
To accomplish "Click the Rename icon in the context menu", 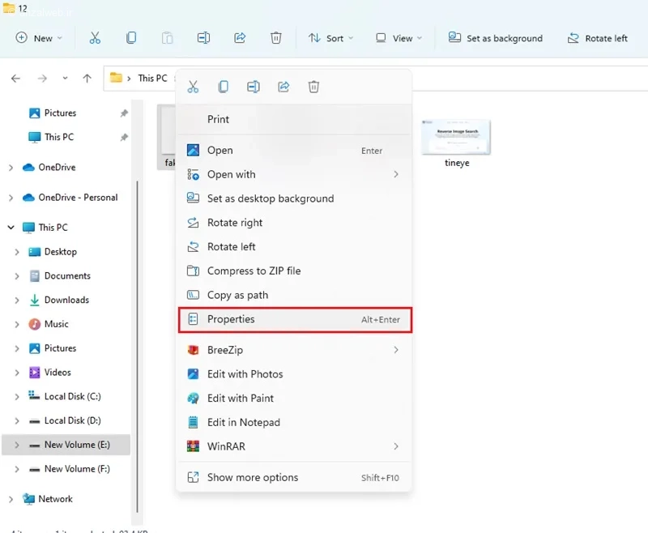I will tap(254, 87).
